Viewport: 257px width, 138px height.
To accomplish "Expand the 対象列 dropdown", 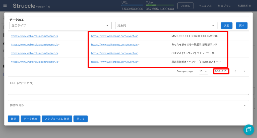I will point(166,25).
